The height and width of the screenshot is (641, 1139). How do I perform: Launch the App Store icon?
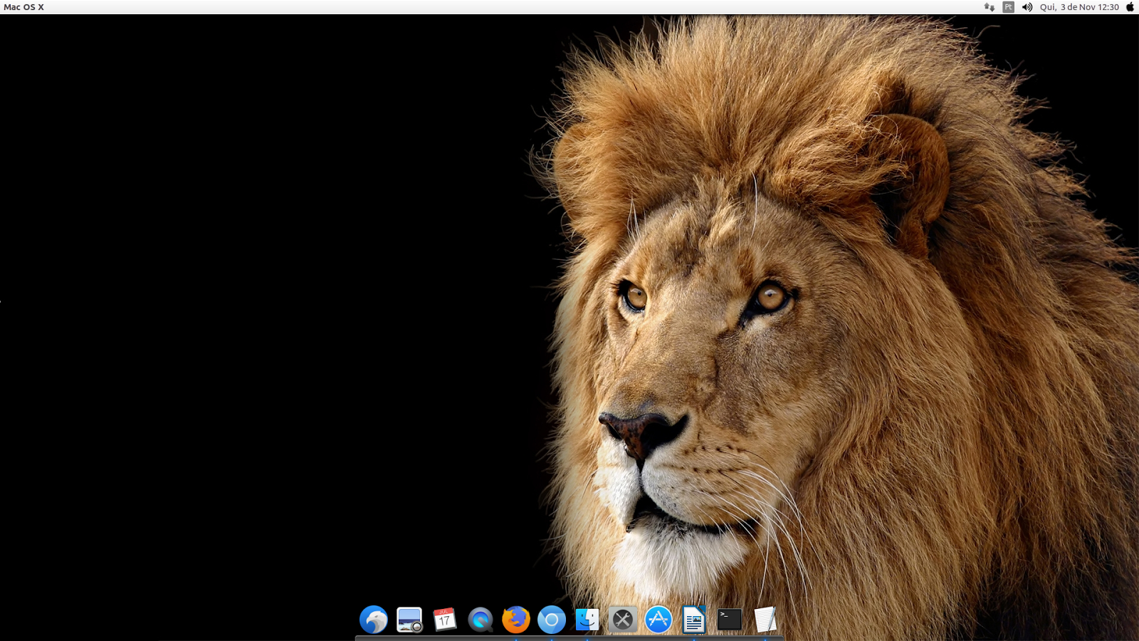pos(658,620)
